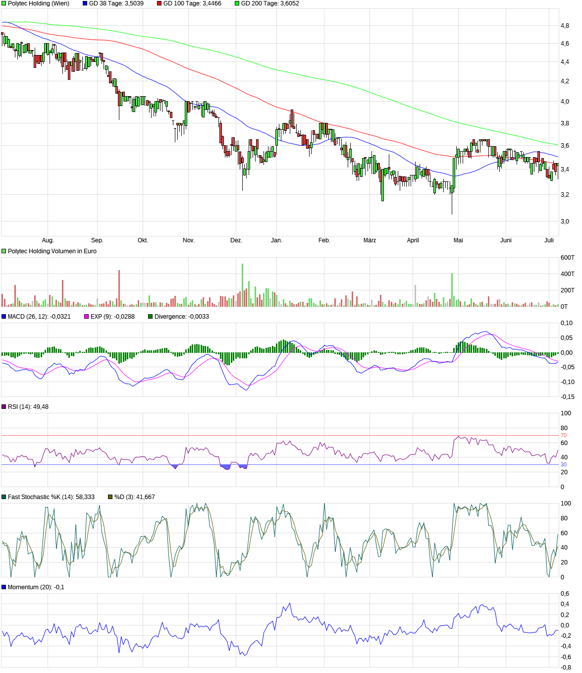
Task: Click the dark green Divergence swatch
Action: [x=151, y=317]
